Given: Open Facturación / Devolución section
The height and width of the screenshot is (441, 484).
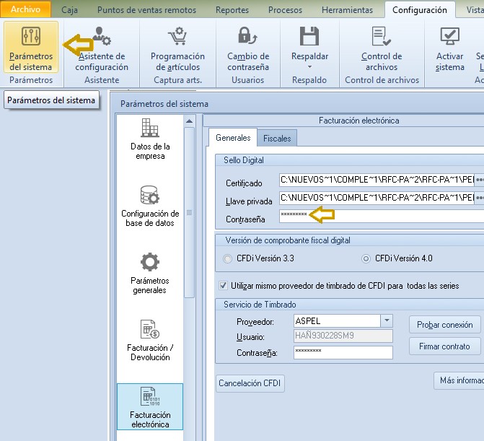Looking at the screenshot, I should [x=150, y=341].
